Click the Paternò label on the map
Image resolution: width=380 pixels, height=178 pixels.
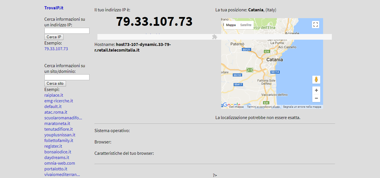(x=237, y=44)
